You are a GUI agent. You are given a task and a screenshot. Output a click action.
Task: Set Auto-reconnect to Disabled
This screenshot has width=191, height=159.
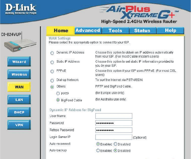115,144
